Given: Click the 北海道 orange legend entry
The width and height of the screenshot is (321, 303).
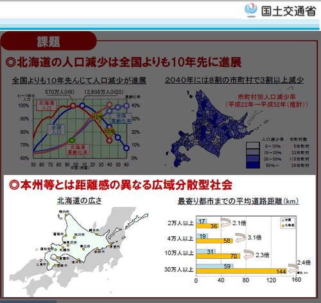Looking at the screenshot, I should (288, 225).
